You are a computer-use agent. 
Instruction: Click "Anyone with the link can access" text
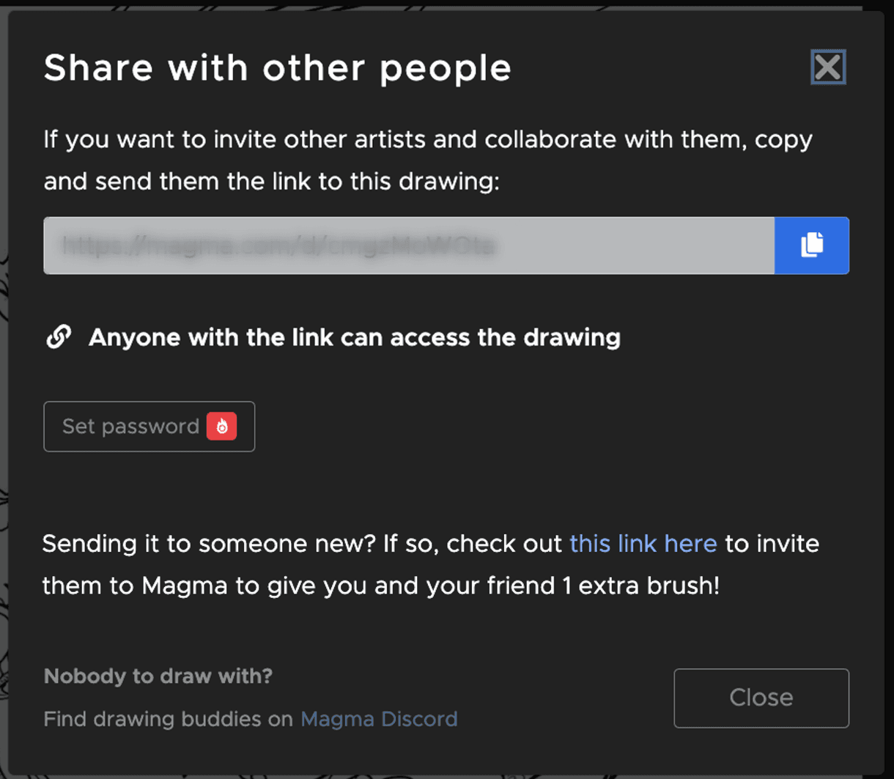tap(354, 337)
